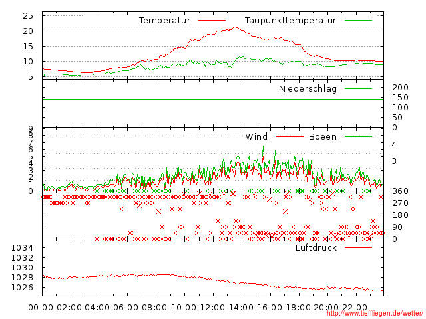Click the 1026 pressure axis value
Viewport: 426px width, 319px height.
click(22, 288)
